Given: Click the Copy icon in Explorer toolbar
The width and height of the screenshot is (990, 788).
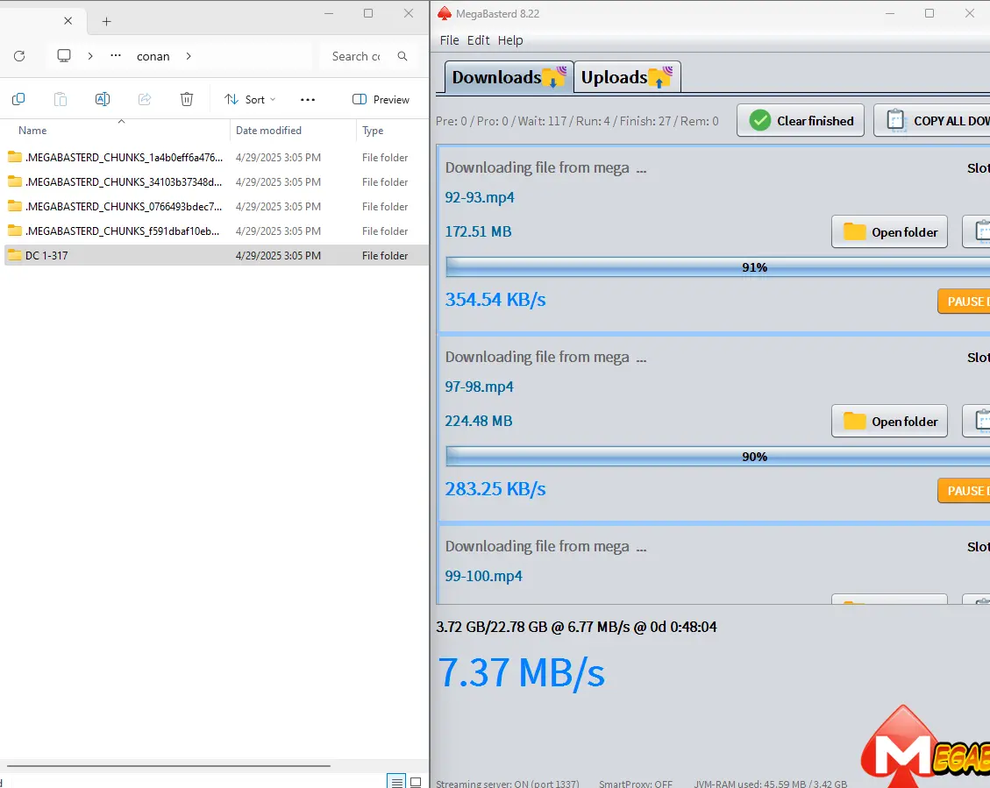Looking at the screenshot, I should coord(18,99).
